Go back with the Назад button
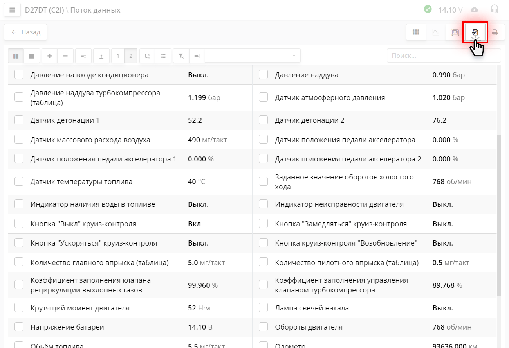Screen dimensions: 509x348 (25, 32)
